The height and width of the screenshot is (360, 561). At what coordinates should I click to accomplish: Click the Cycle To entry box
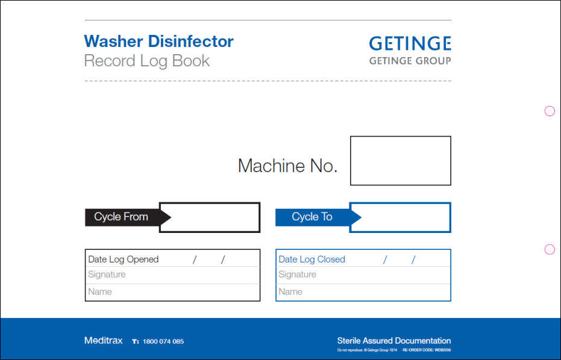point(400,217)
